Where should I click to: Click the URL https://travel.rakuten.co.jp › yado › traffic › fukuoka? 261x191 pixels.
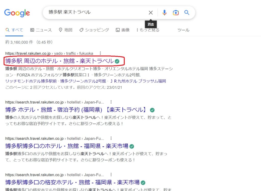coord(49,53)
